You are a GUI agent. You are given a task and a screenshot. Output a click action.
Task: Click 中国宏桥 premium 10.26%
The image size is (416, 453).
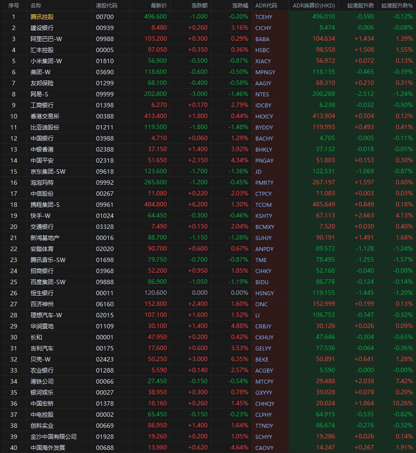click(402, 403)
